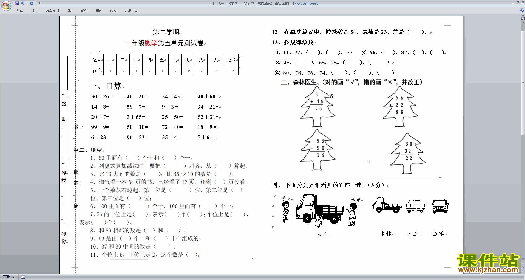Select the front-view truck picture above 张军
The height and width of the screenshot is (280, 525).
coord(440,206)
